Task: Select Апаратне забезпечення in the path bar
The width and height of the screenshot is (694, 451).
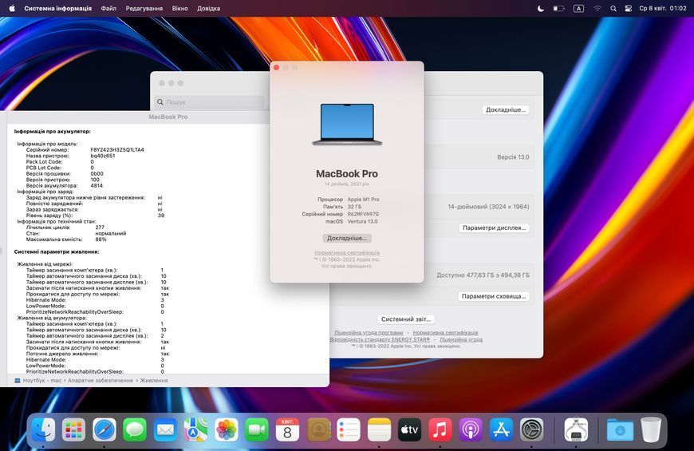Action: click(100, 380)
